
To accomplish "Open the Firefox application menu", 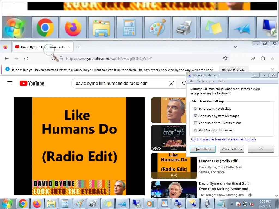I will point(272,58).
